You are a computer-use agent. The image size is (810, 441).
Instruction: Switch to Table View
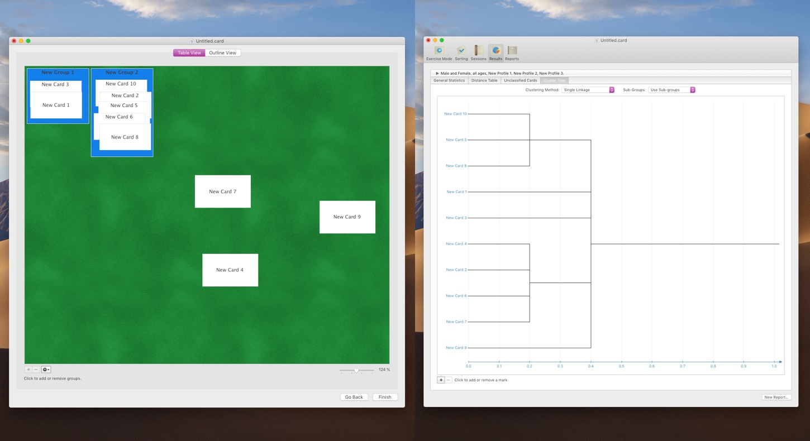pyautogui.click(x=189, y=53)
